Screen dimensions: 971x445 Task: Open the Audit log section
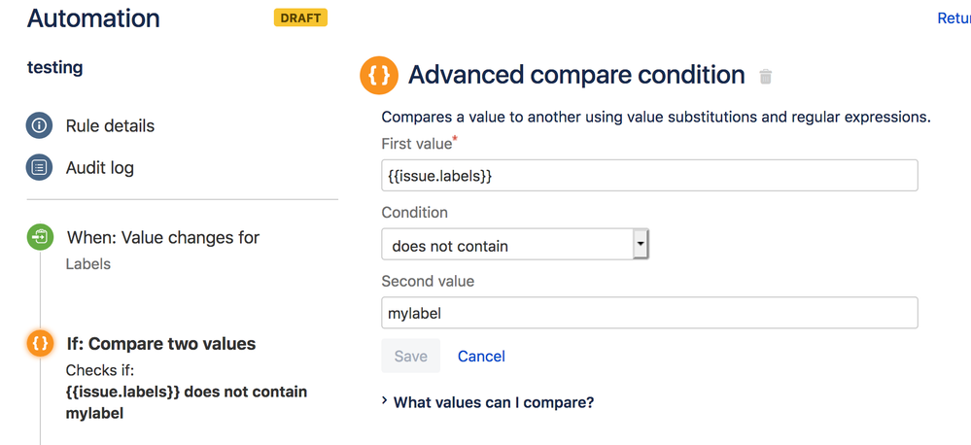coord(99,167)
